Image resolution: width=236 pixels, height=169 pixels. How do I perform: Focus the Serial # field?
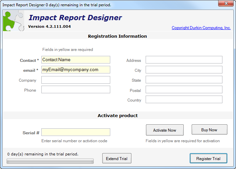pyautogui.click(x=76, y=132)
